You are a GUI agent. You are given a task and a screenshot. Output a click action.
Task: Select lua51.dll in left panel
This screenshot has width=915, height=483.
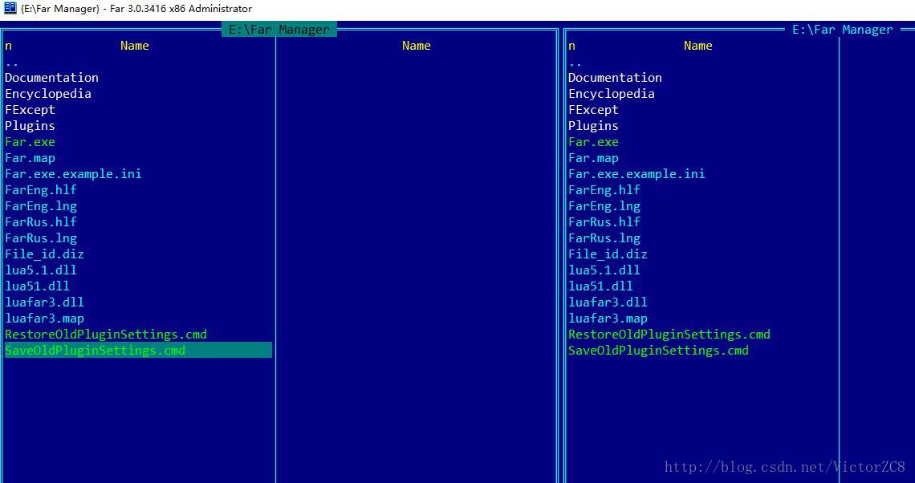[x=38, y=286]
